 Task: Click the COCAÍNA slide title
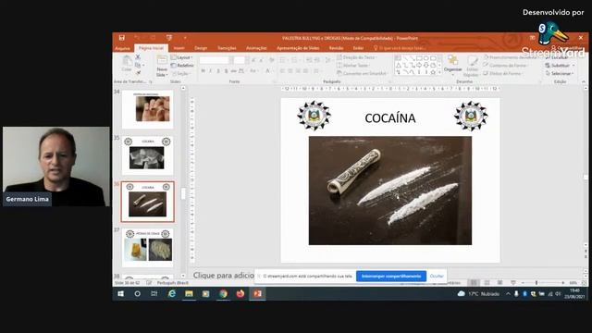[x=390, y=118]
